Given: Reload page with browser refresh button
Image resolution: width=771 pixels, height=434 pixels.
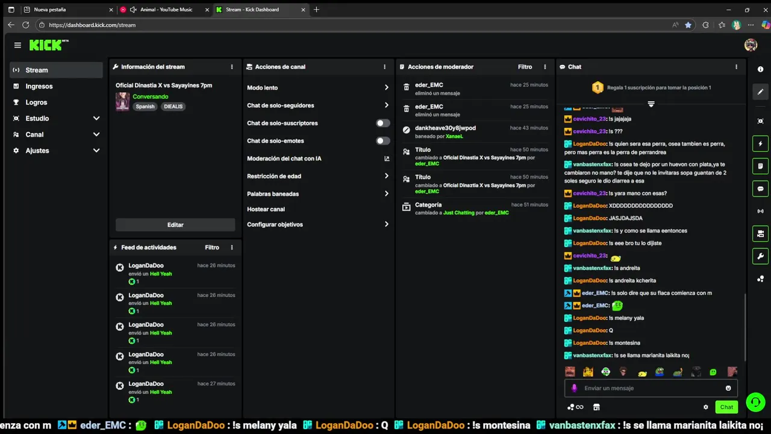Looking at the screenshot, I should [x=25, y=25].
